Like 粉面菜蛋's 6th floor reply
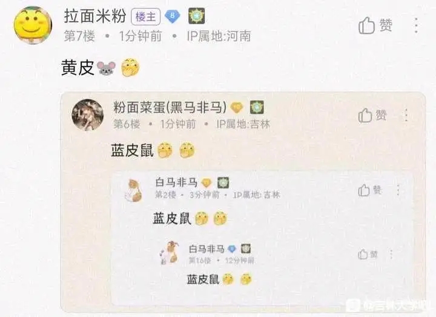436x317 pixels. [x=372, y=115]
